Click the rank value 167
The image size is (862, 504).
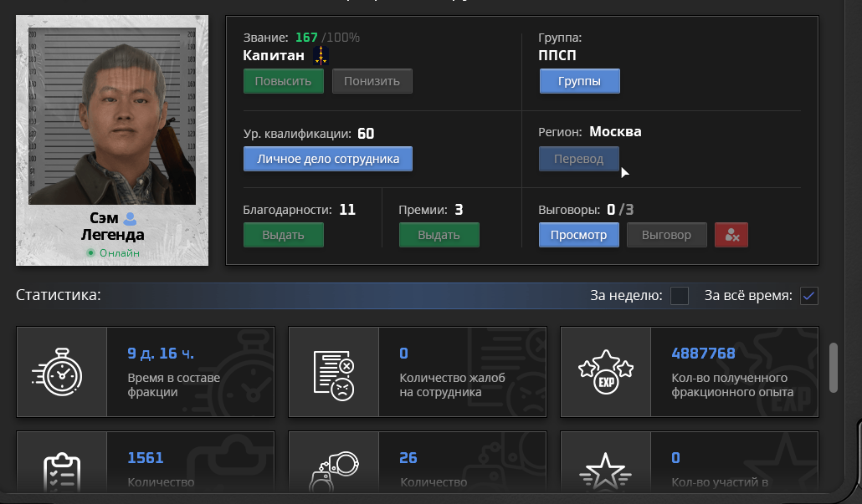[x=306, y=38]
